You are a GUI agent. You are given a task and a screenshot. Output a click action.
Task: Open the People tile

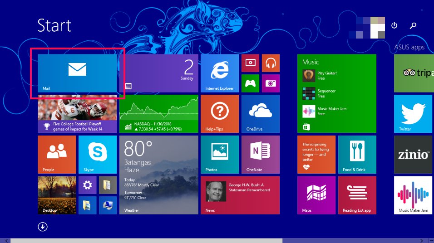[x=57, y=155]
